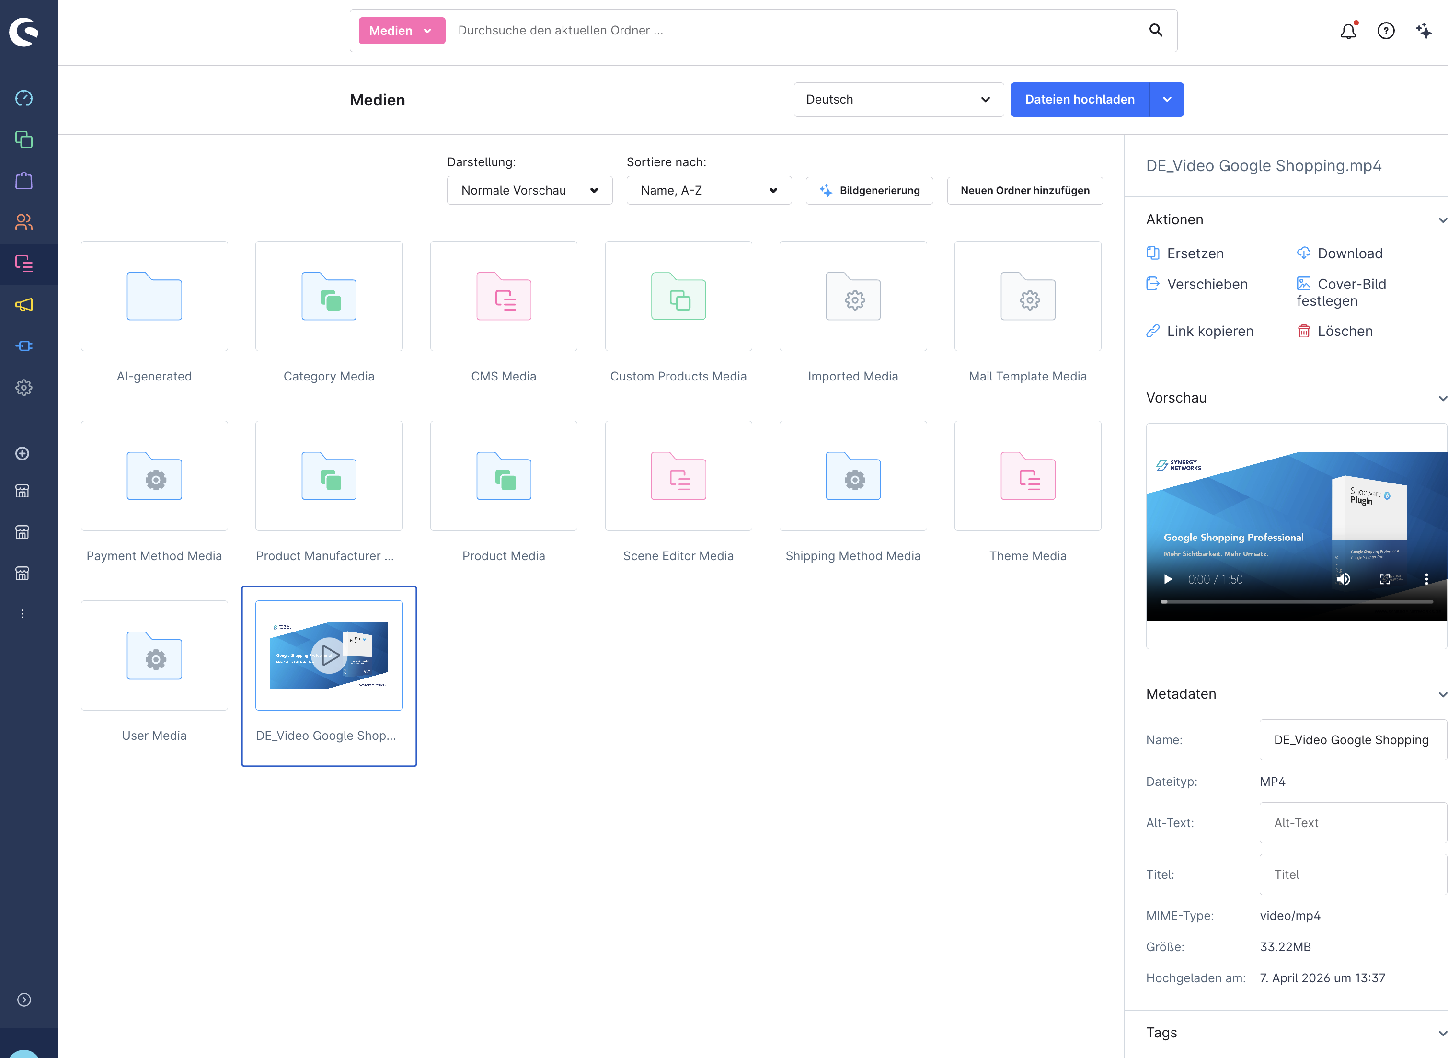
Task: Collapse sidebar with bottom arrow icon
Action: click(23, 1000)
